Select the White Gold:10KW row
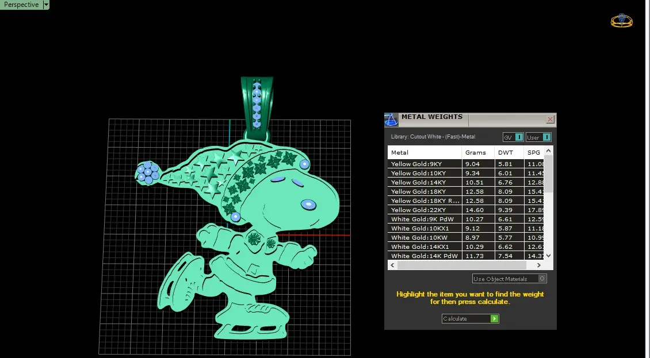The height and width of the screenshot is (358, 650). tap(465, 237)
